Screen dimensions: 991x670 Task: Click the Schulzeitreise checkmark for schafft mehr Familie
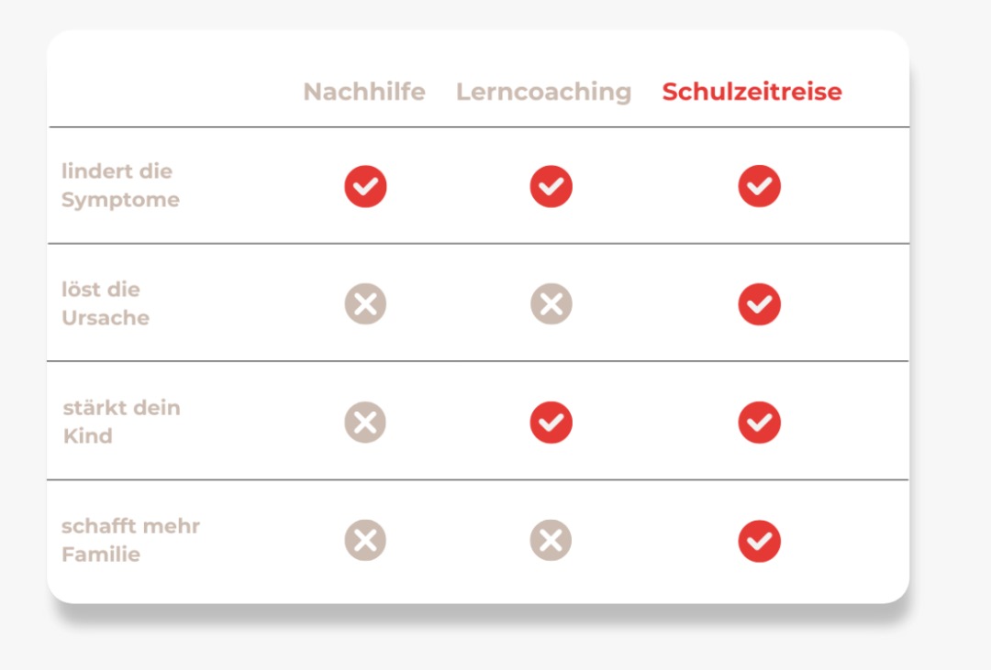759,541
